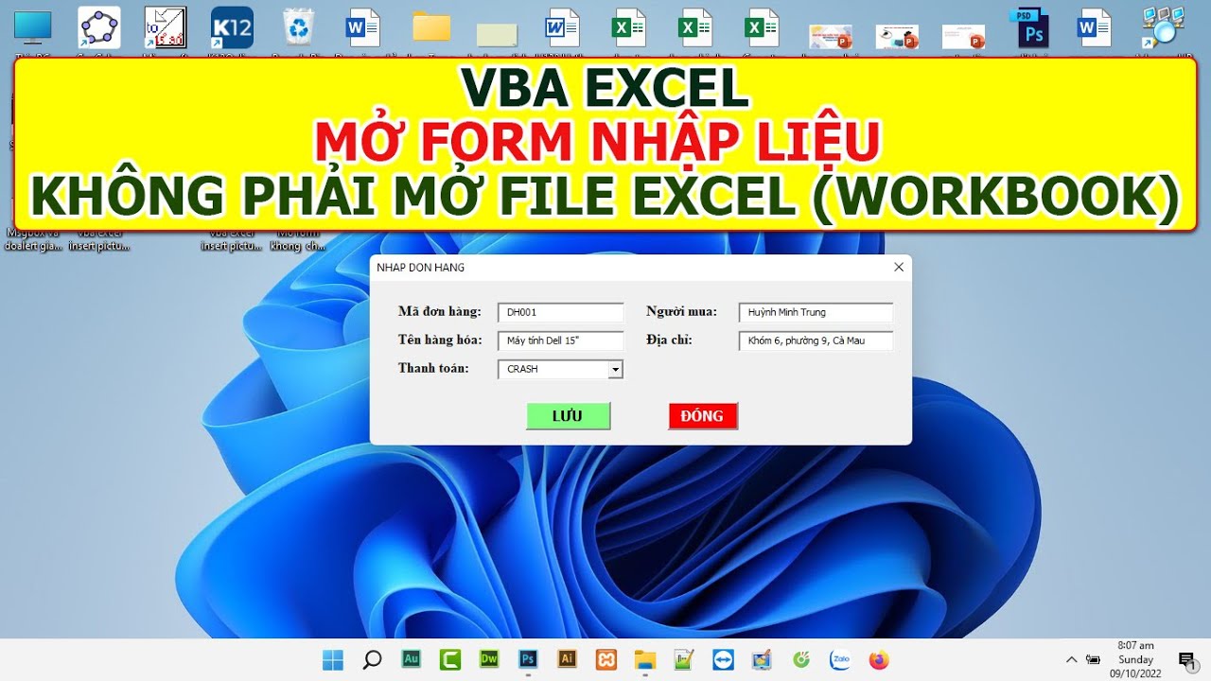
Task: Click the LƯU save button
Action: [568, 416]
